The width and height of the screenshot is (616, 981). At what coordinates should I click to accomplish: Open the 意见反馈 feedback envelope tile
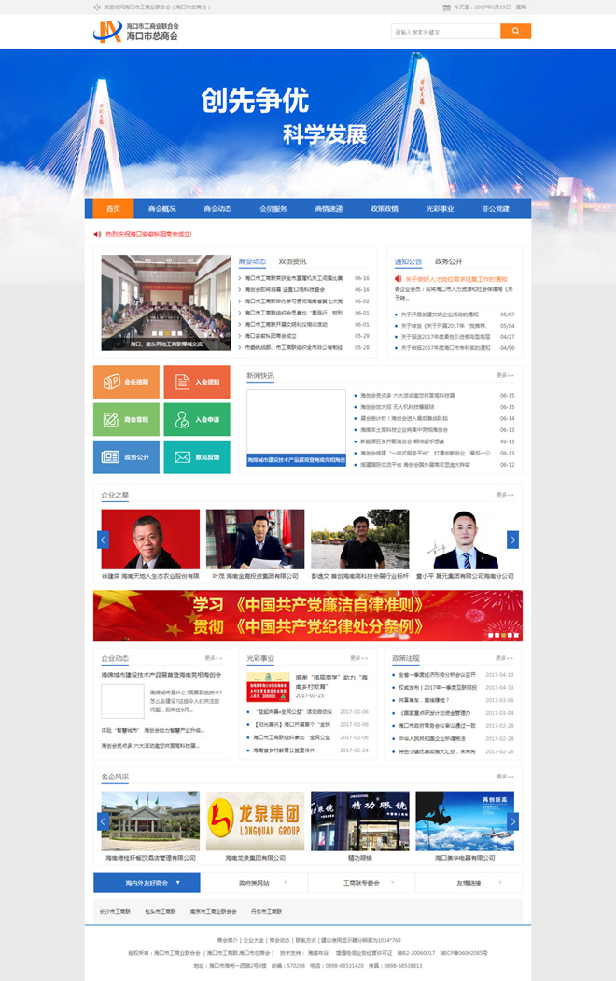(x=197, y=456)
